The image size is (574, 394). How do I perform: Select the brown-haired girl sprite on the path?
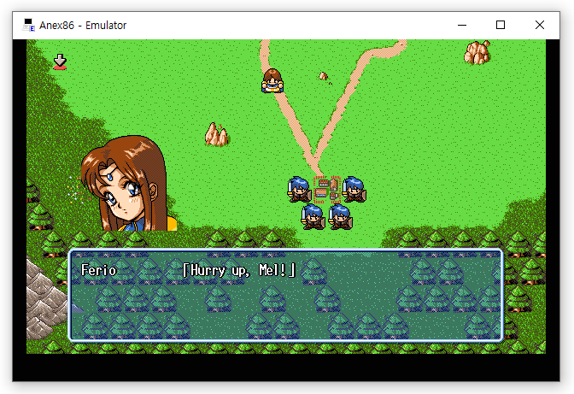272,80
